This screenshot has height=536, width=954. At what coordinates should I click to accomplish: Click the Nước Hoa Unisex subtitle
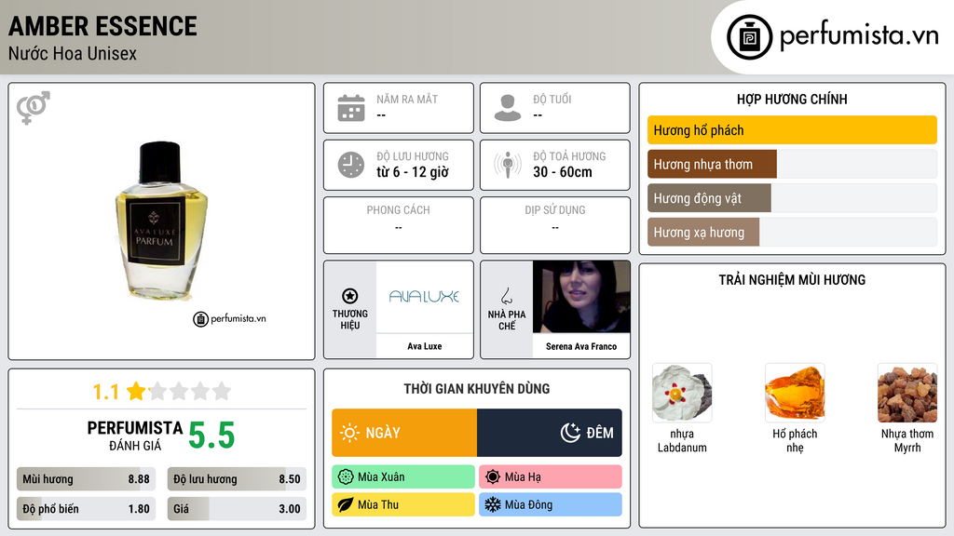pos(73,54)
